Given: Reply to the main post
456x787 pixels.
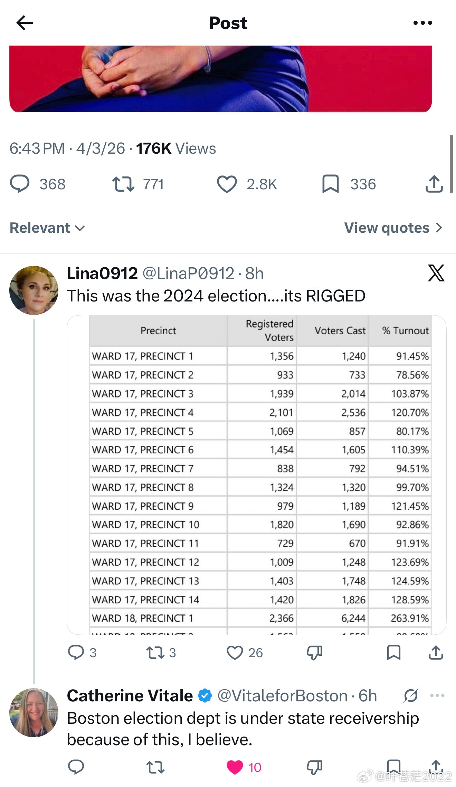Looking at the screenshot, I should 20,184.
